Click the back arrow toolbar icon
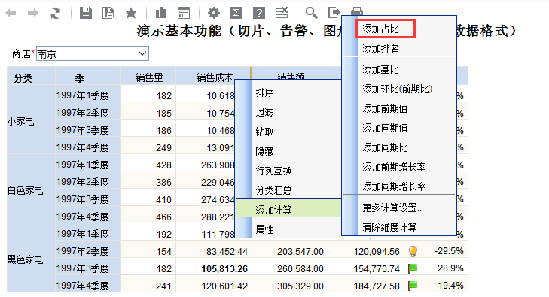 point(11,14)
